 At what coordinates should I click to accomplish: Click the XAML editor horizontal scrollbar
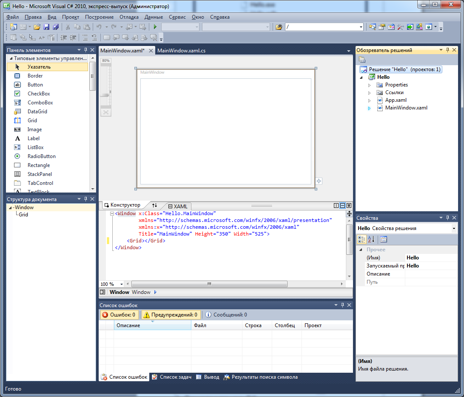pyautogui.click(x=209, y=284)
